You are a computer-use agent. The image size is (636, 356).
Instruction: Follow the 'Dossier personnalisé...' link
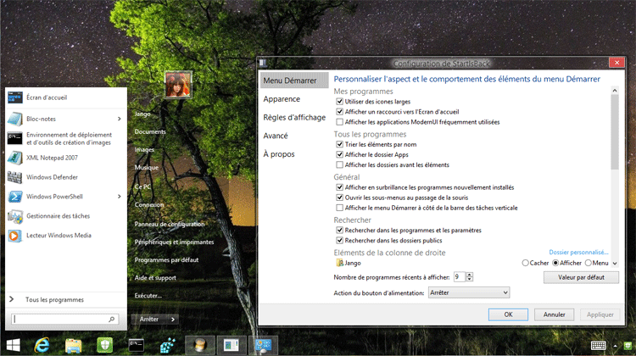pos(578,252)
